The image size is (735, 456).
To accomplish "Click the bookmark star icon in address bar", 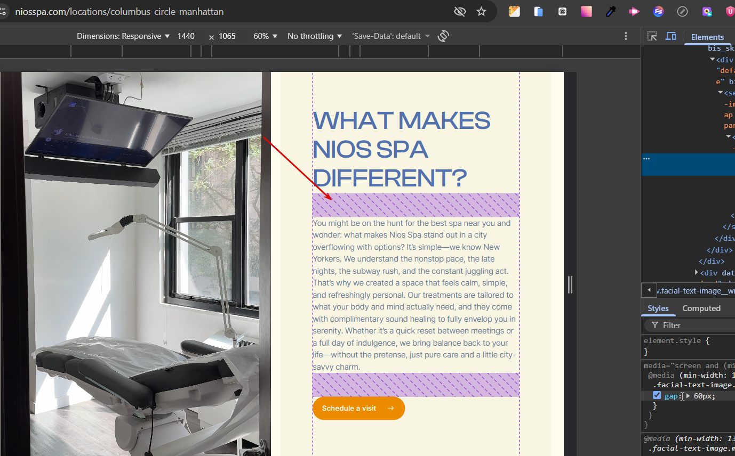I will tap(481, 12).
